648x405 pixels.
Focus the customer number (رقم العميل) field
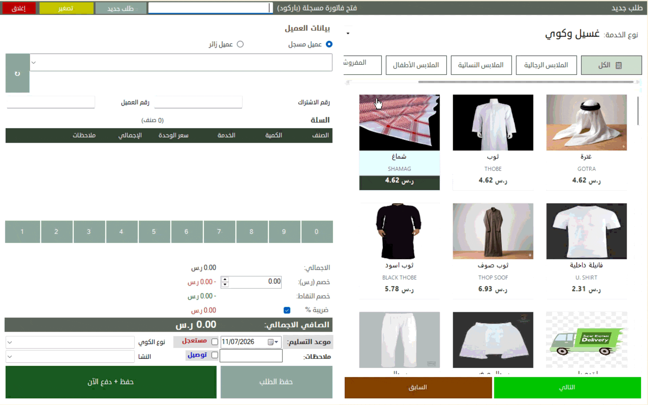click(51, 102)
